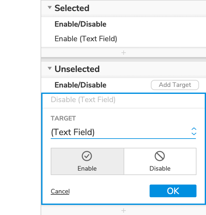Collapse the Selected section triangle
Image resolution: width=206 pixels, height=215 pixels.
pos(49,8)
